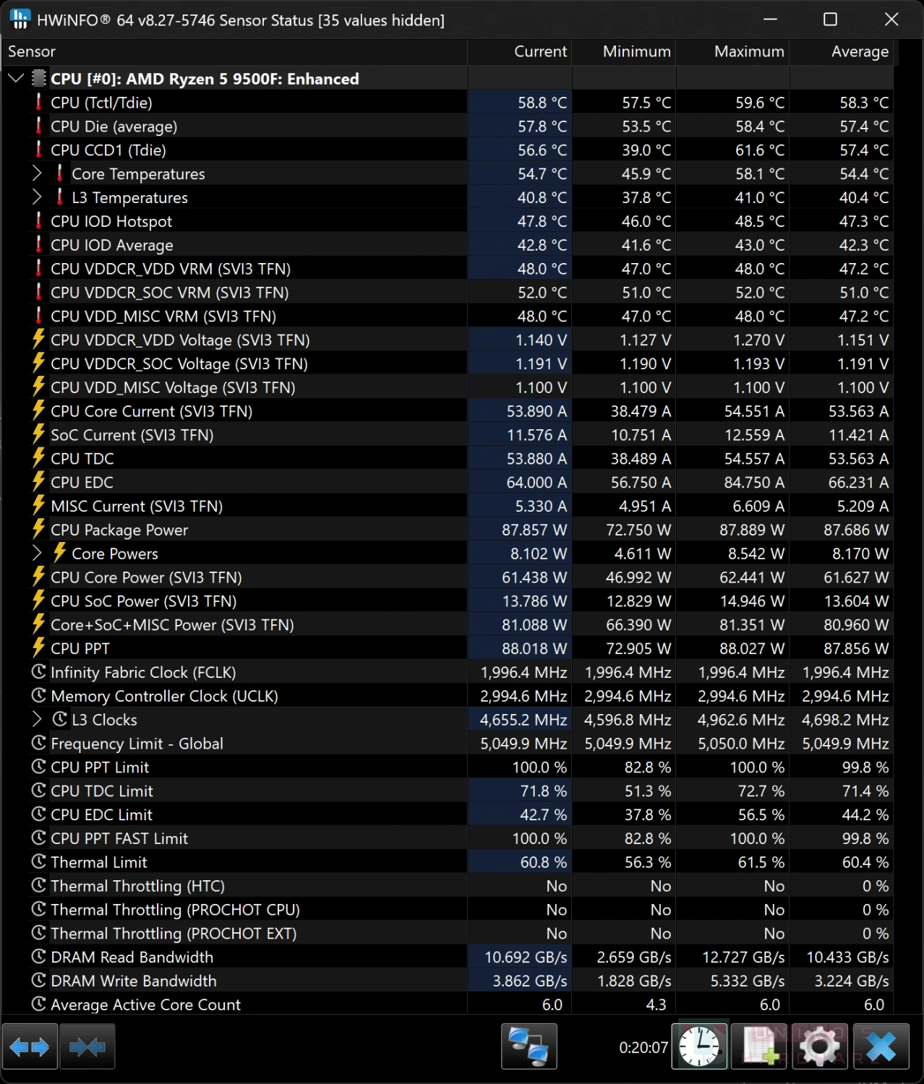Click the 58.8 °C current Tctl/Tdie value
This screenshot has height=1084, width=924.
pos(542,103)
